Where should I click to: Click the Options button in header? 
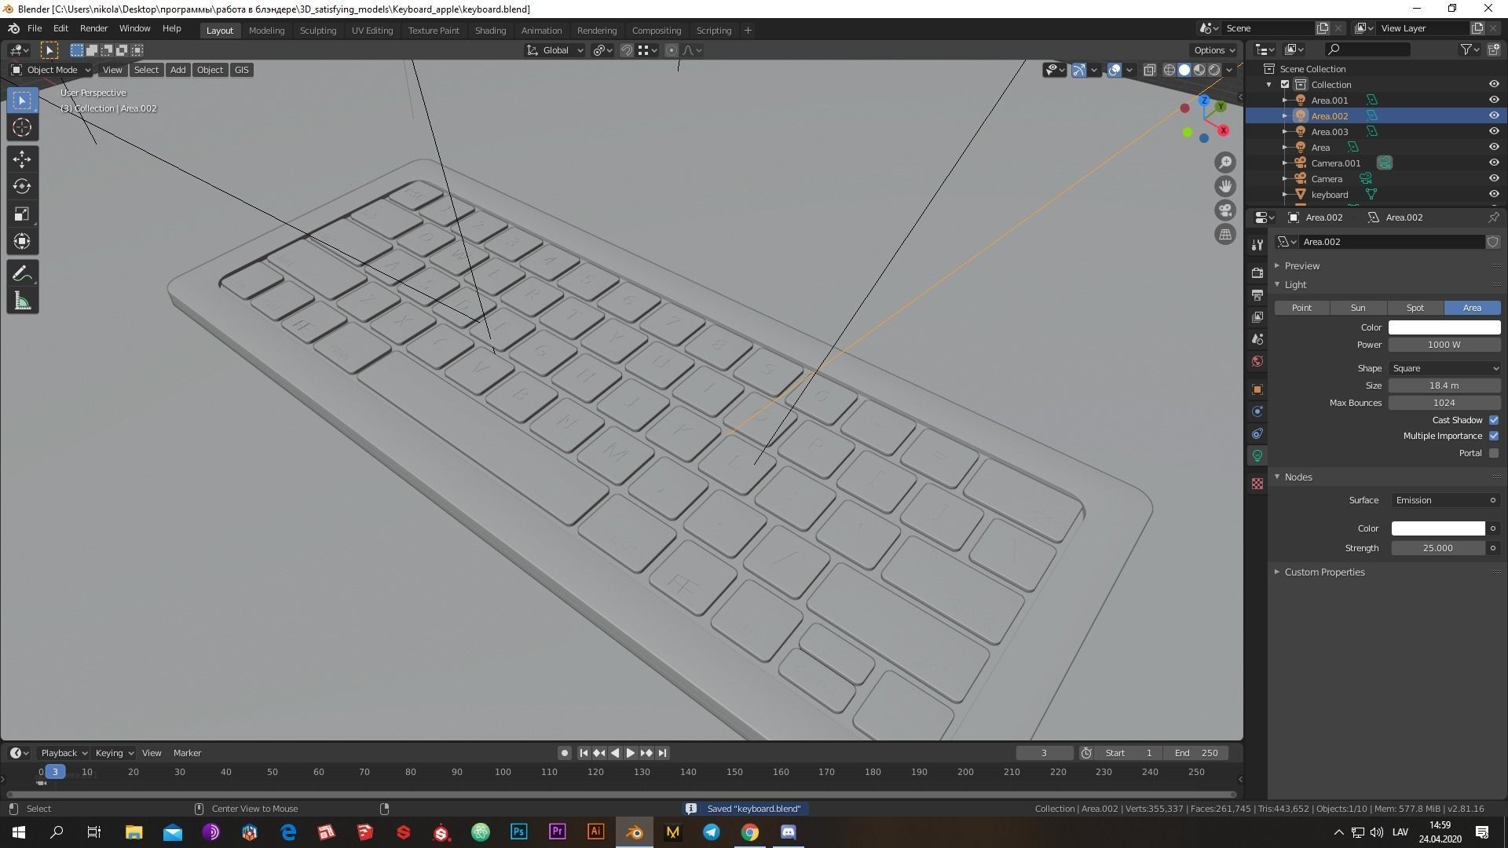[1214, 50]
